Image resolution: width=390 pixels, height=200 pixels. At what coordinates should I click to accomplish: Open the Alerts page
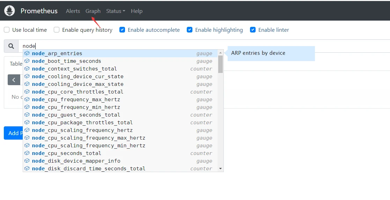click(73, 11)
